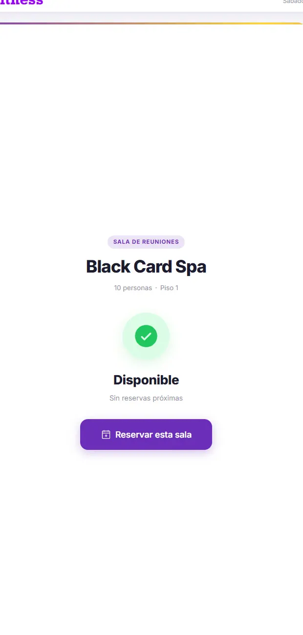This screenshot has height=635, width=303.
Task: Click the purple-to-yellow gradient stripe
Action: pyautogui.click(x=151, y=23)
